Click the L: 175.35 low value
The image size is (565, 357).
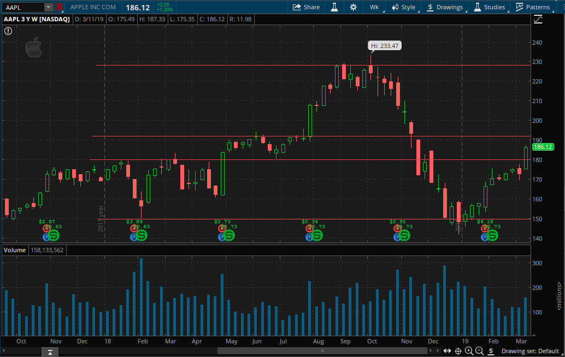tap(183, 20)
